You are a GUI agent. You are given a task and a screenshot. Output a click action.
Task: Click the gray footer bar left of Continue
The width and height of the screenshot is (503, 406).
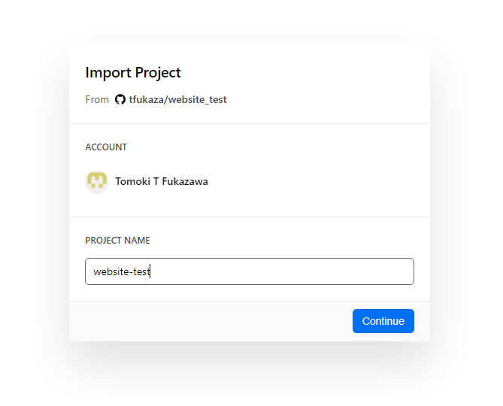[211, 321]
